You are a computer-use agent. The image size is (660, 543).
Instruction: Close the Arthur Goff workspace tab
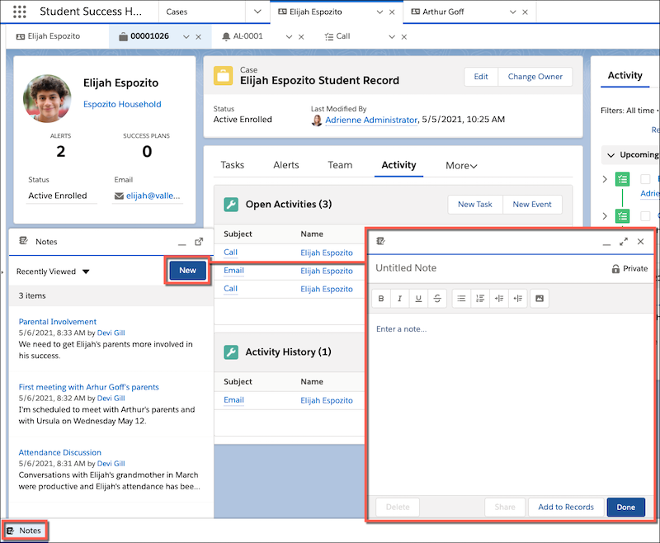tap(525, 12)
